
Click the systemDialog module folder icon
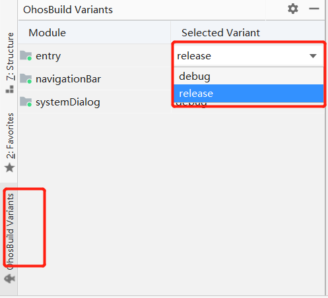tap(26, 102)
